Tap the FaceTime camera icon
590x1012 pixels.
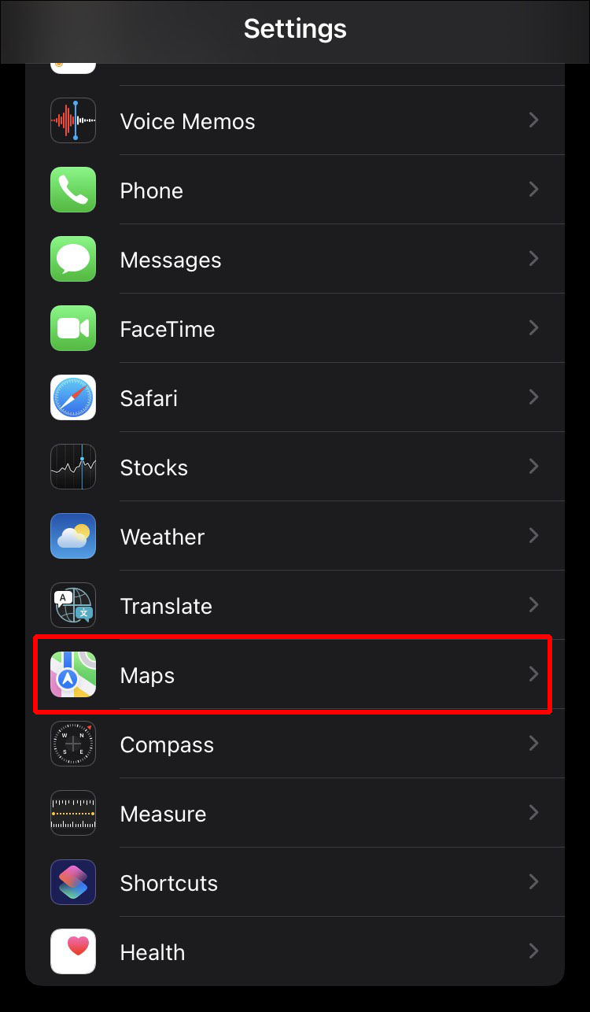[73, 328]
